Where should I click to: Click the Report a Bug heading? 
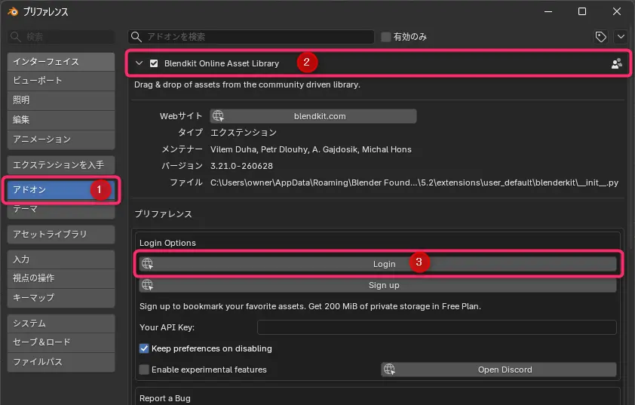coord(165,398)
